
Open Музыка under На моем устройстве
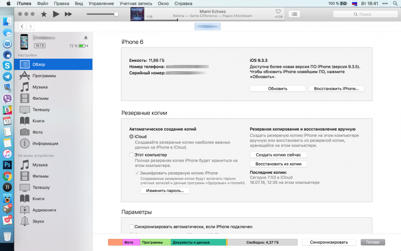pos(53,165)
